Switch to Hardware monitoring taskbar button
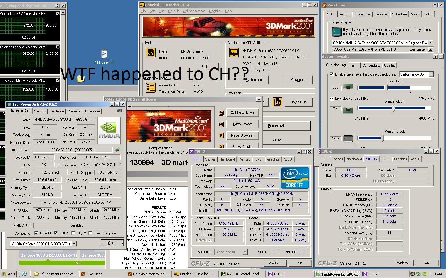446x278 pixels. (x=149, y=274)
